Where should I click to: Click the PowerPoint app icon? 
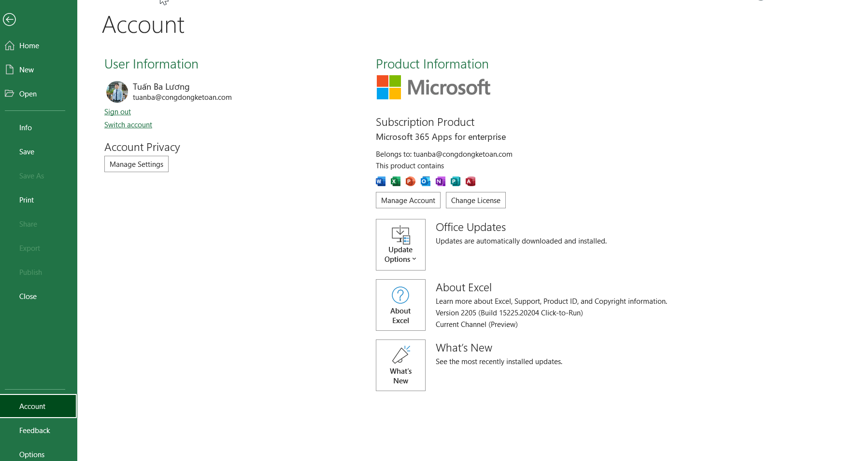coord(411,181)
